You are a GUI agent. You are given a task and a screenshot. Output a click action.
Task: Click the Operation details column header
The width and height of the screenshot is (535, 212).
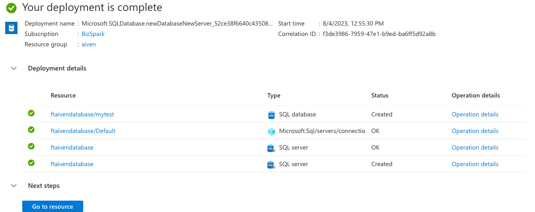(x=475, y=95)
